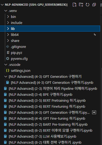Click notebook icon of (6-2) BERT file
The width and height of the screenshot is (102, 145).
pyautogui.click(x=5, y=130)
